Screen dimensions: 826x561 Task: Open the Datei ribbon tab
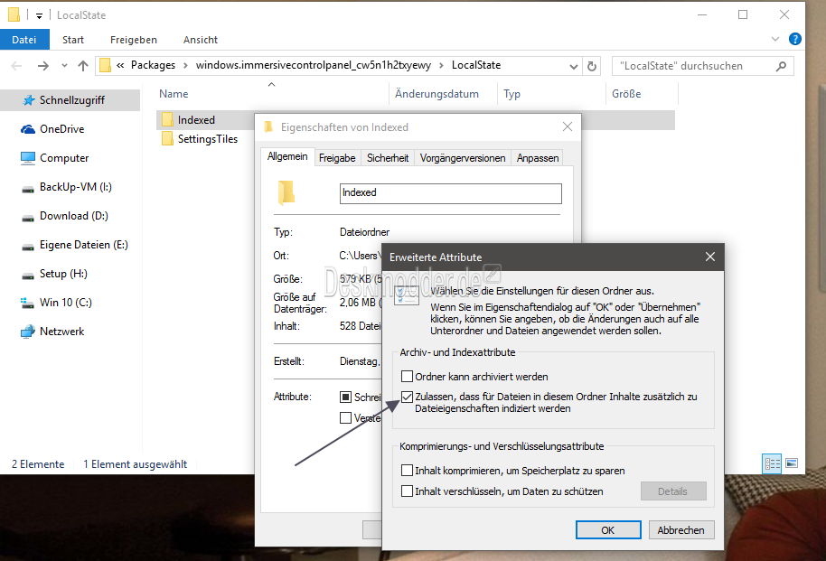[24, 40]
